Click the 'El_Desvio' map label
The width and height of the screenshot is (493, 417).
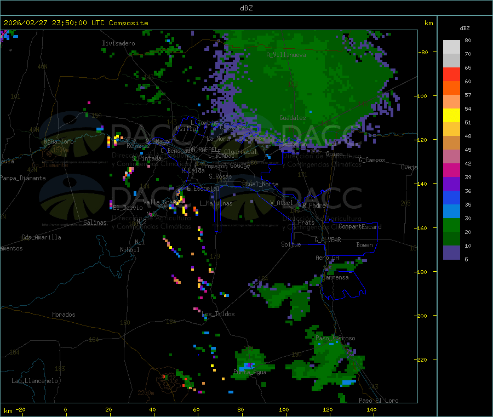point(128,208)
